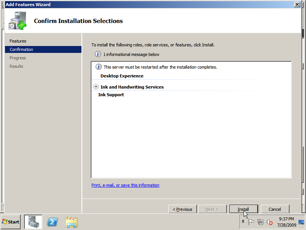The image size is (306, 230).
Task: Cancel the Add Features Wizard
Action: (275, 209)
